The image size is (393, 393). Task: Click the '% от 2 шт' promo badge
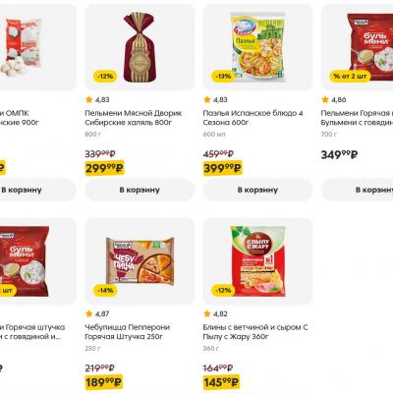(x=350, y=77)
